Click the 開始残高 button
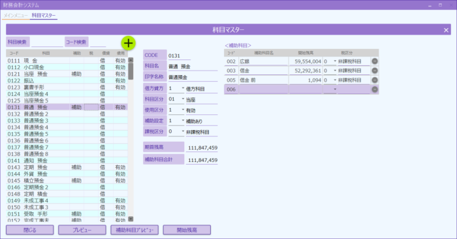 [x=187, y=230]
